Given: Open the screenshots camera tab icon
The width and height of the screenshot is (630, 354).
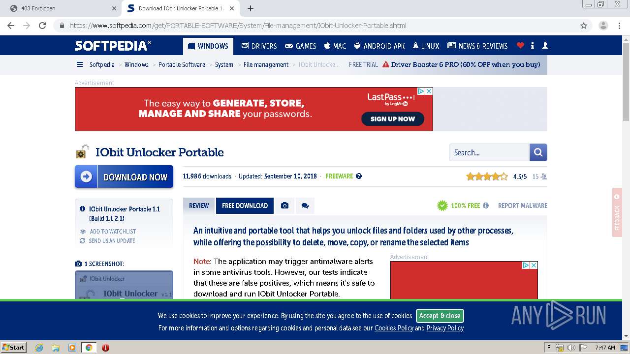Looking at the screenshot, I should (284, 206).
